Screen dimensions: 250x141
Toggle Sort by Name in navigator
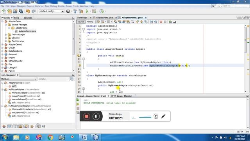coord(38,127)
